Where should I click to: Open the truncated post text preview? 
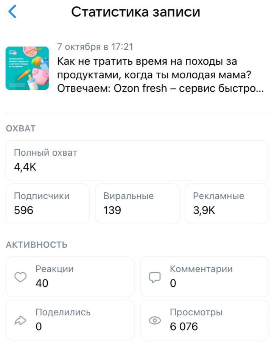click(159, 75)
